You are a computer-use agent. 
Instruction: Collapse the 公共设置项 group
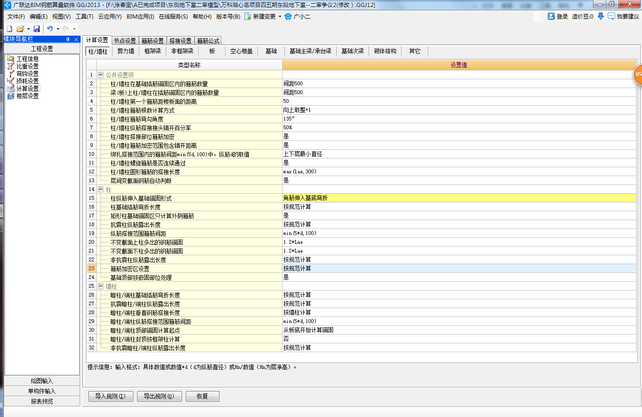coord(101,75)
